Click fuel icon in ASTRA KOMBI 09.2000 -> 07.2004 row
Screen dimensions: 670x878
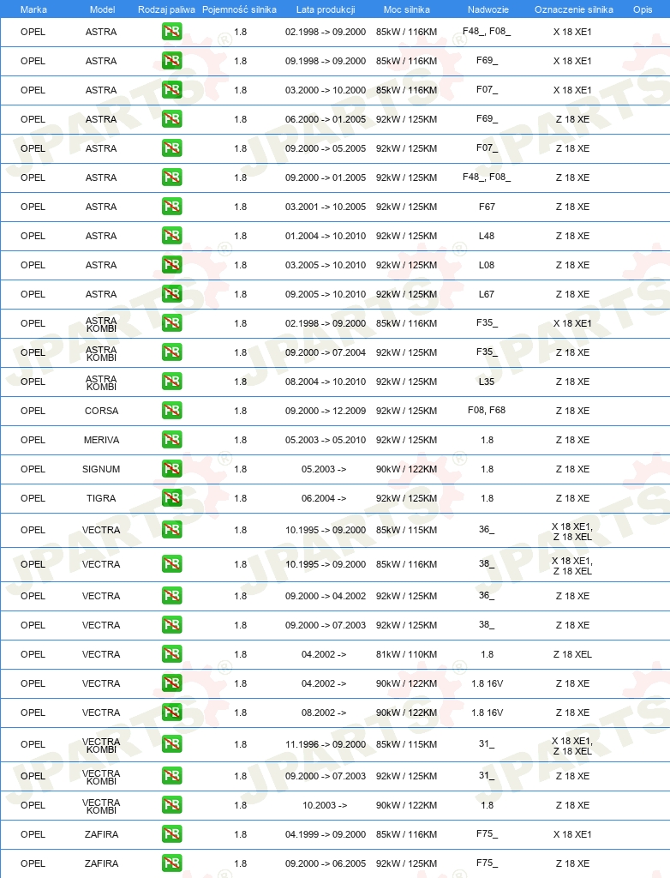(x=172, y=352)
